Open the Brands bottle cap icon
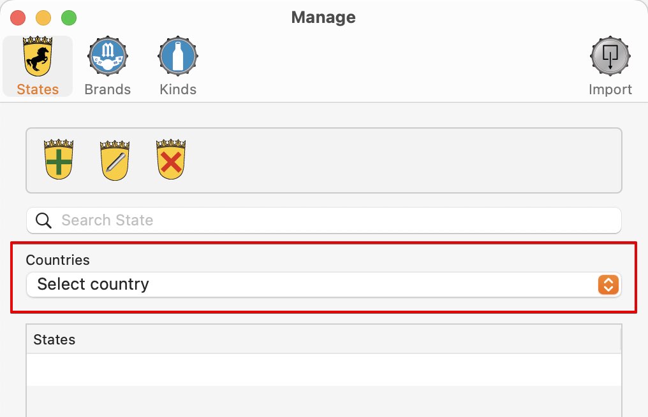 pos(107,56)
